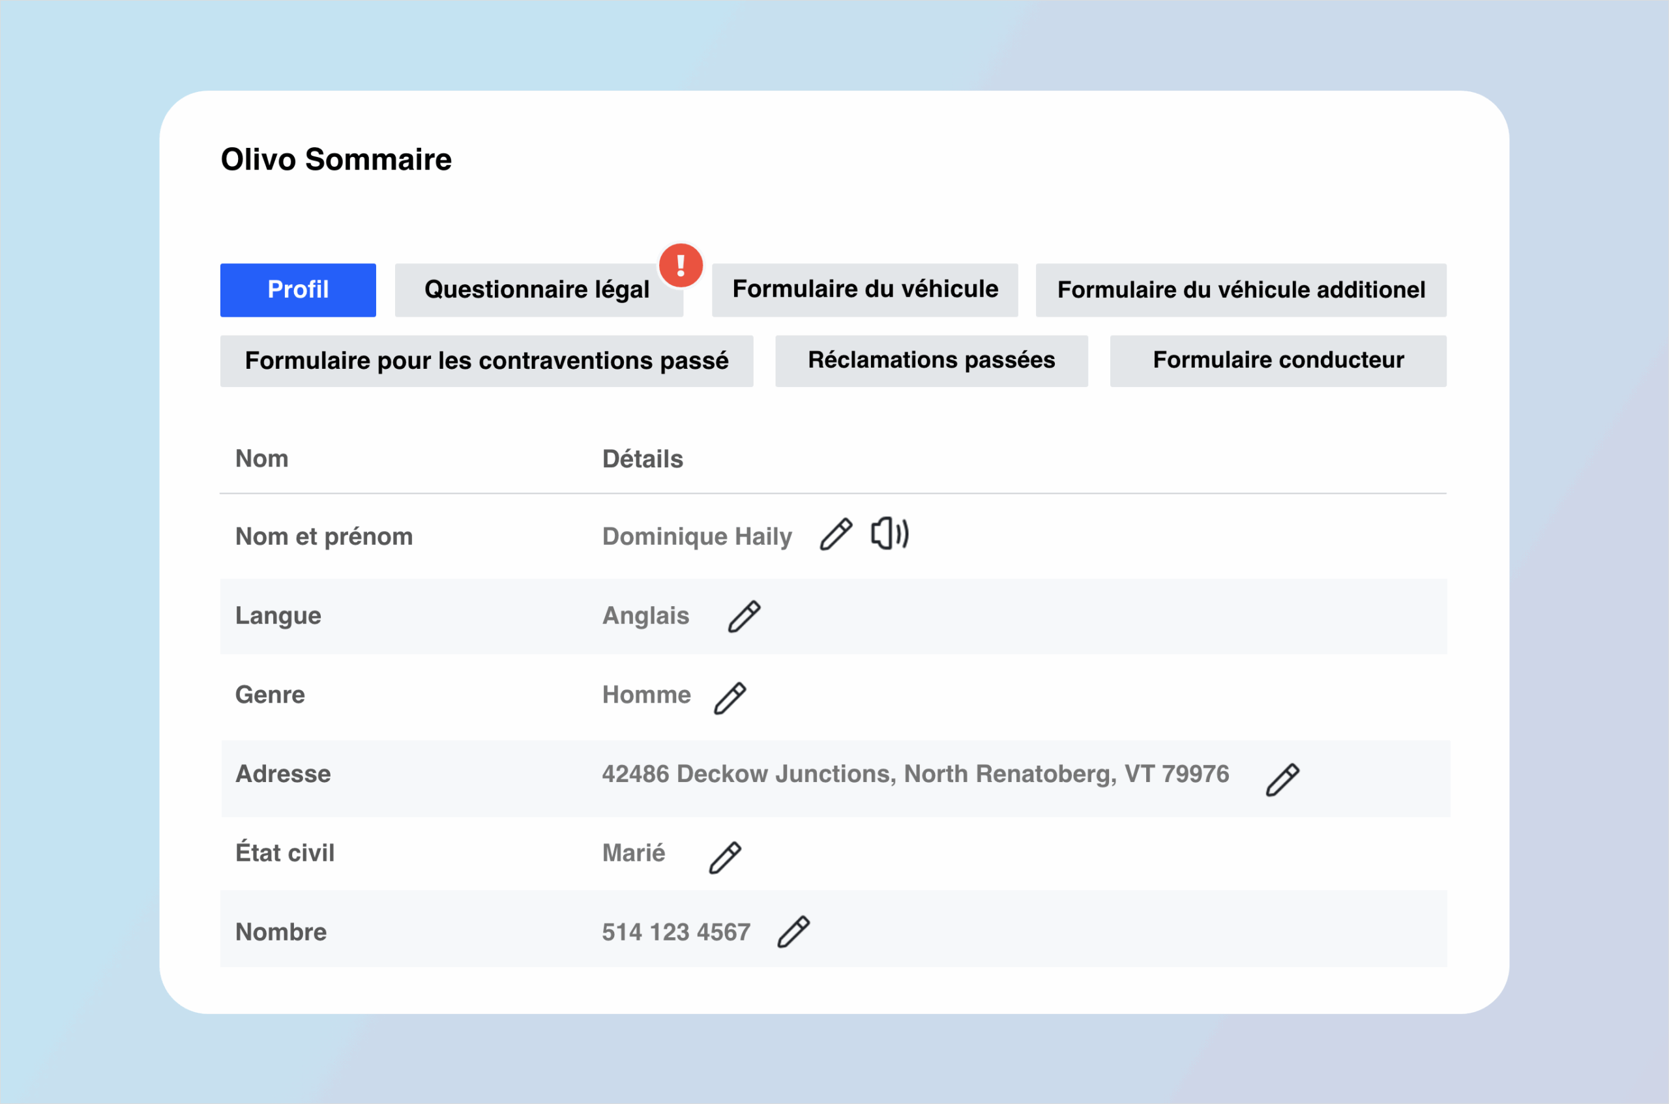
Task: Open Formulaire du véhicule additionel
Action: 1241,289
